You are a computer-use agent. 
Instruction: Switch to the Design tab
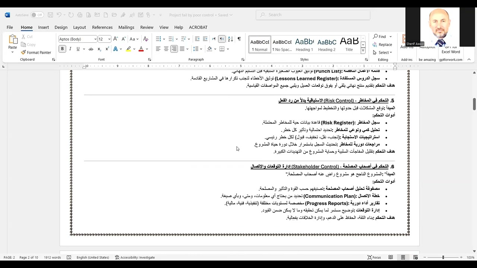coord(61,27)
